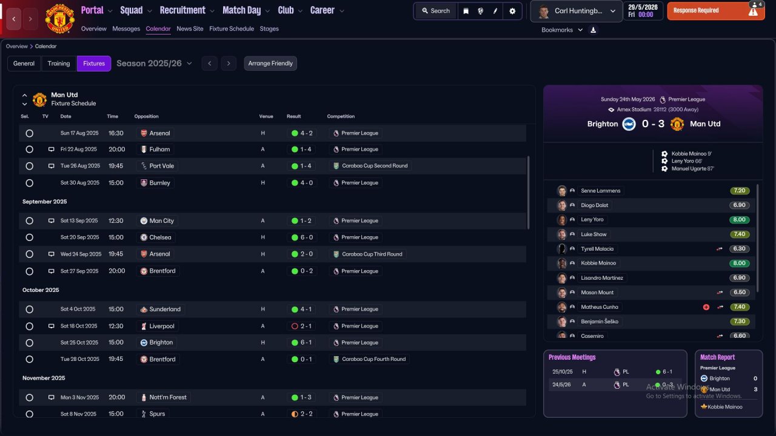Click the Arsenal badge in 17 Aug row
Image resolution: width=776 pixels, height=436 pixels.
pyautogui.click(x=144, y=133)
